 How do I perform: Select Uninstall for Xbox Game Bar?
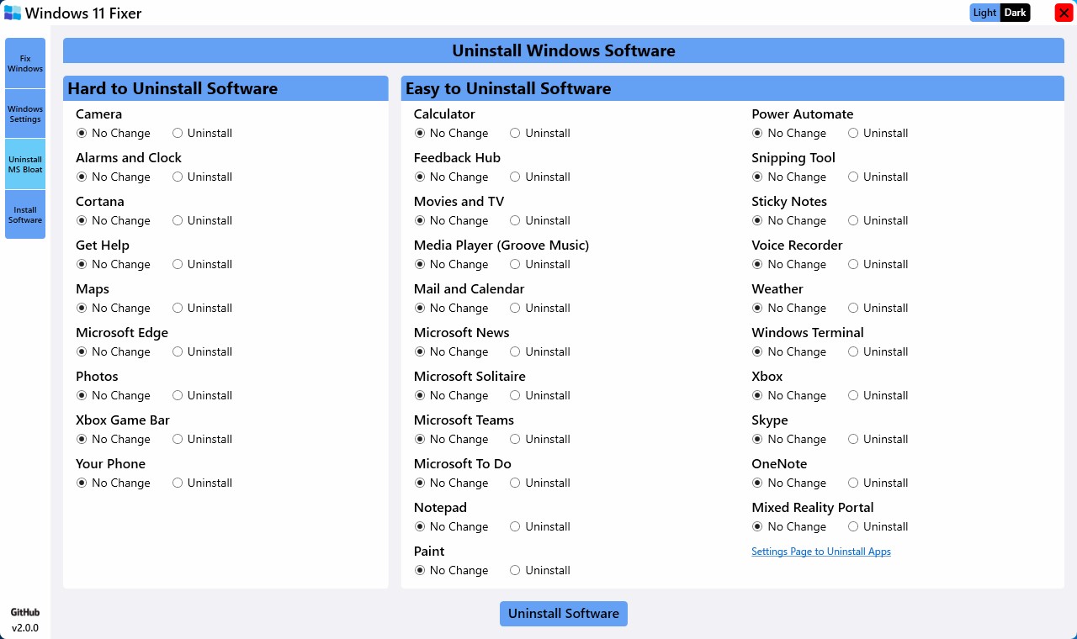click(x=178, y=439)
